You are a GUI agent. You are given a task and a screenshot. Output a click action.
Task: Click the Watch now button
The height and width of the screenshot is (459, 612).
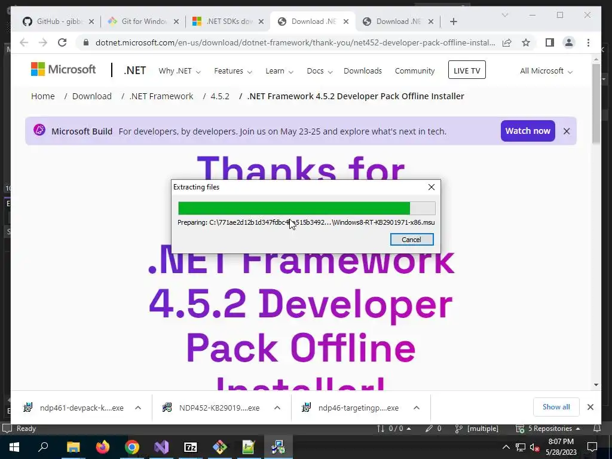(528, 131)
